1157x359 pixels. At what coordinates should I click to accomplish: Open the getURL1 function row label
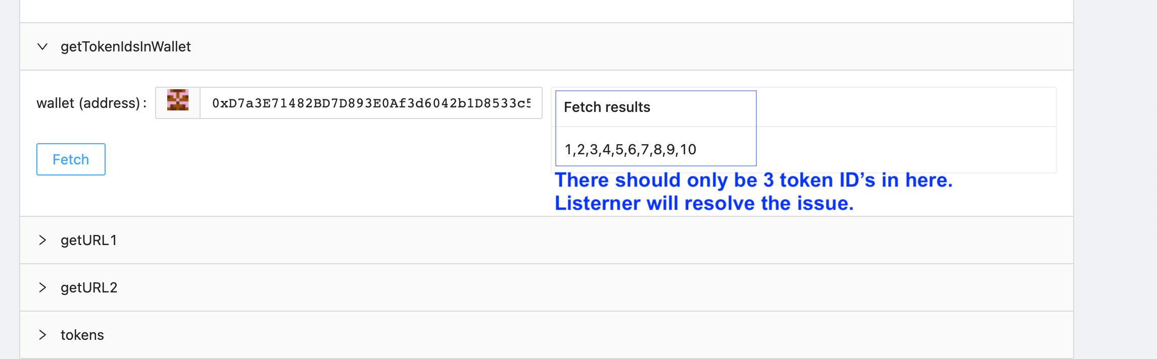pos(88,240)
